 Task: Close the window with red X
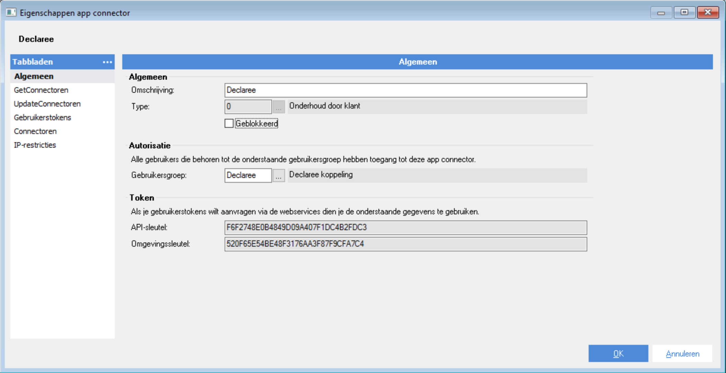(707, 13)
